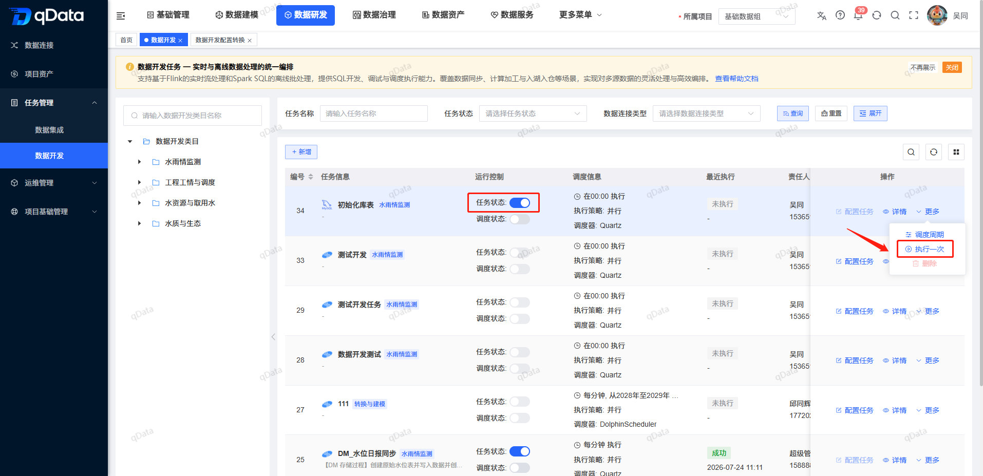Image resolution: width=983 pixels, height=476 pixels.
Task: Toggle 调度状态 switch for task 111
Action: point(520,418)
